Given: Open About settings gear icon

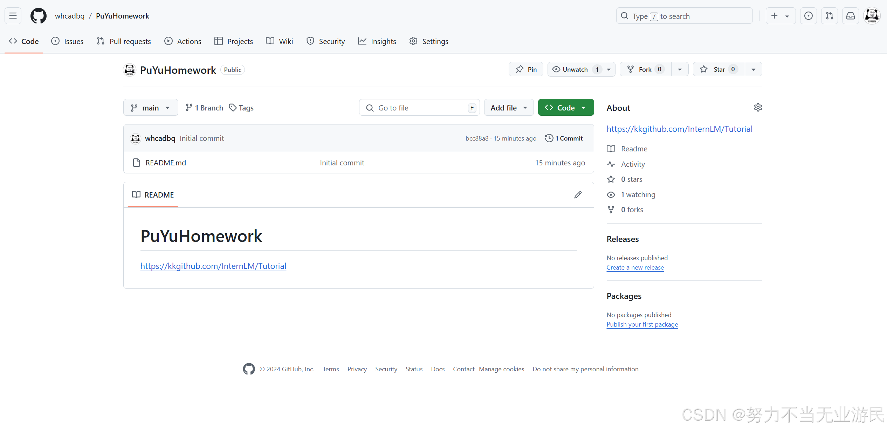Looking at the screenshot, I should pyautogui.click(x=758, y=107).
